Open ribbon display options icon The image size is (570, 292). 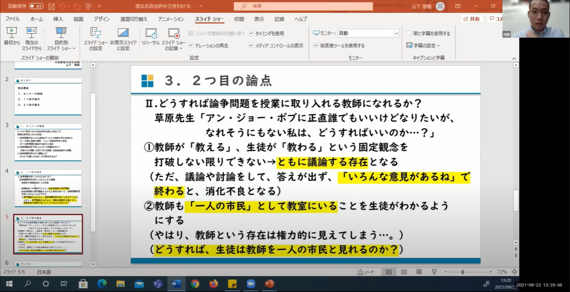click(458, 6)
